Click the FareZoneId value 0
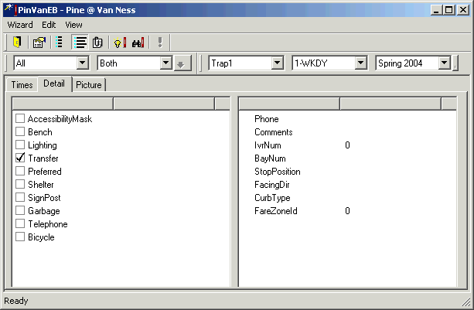This screenshot has width=474, height=310. [x=347, y=211]
